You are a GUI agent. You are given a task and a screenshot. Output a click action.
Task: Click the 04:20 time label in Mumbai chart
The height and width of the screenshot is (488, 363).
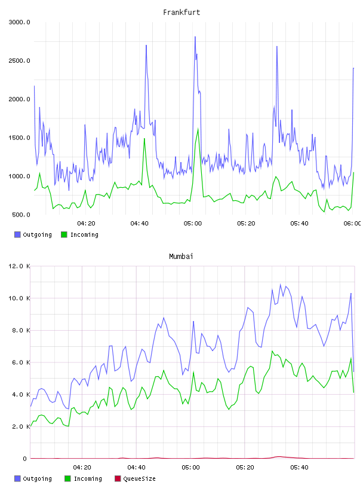pyautogui.click(x=82, y=468)
